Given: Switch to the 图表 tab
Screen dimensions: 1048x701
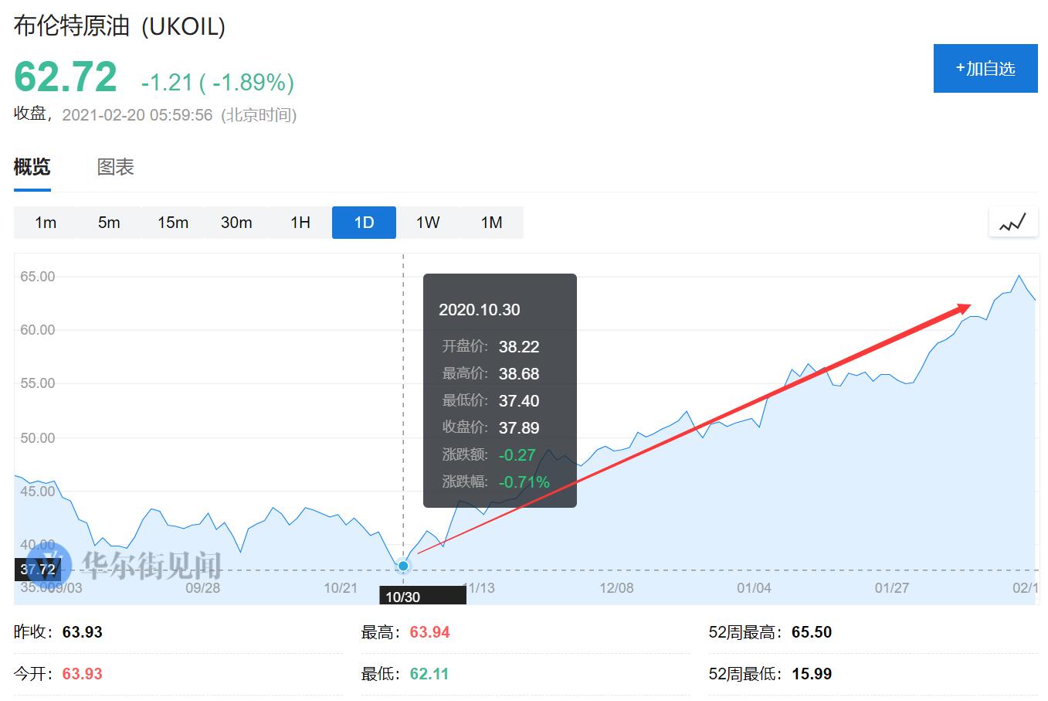Looking at the screenshot, I should pos(115,167).
